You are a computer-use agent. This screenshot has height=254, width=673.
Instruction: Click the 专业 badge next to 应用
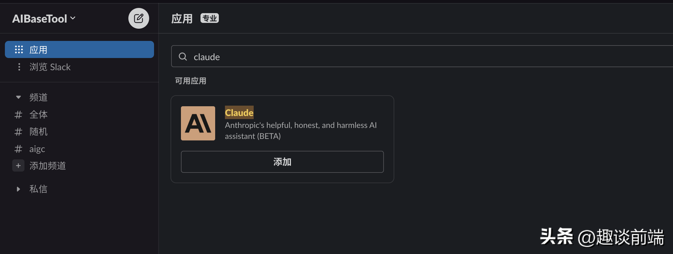209,18
